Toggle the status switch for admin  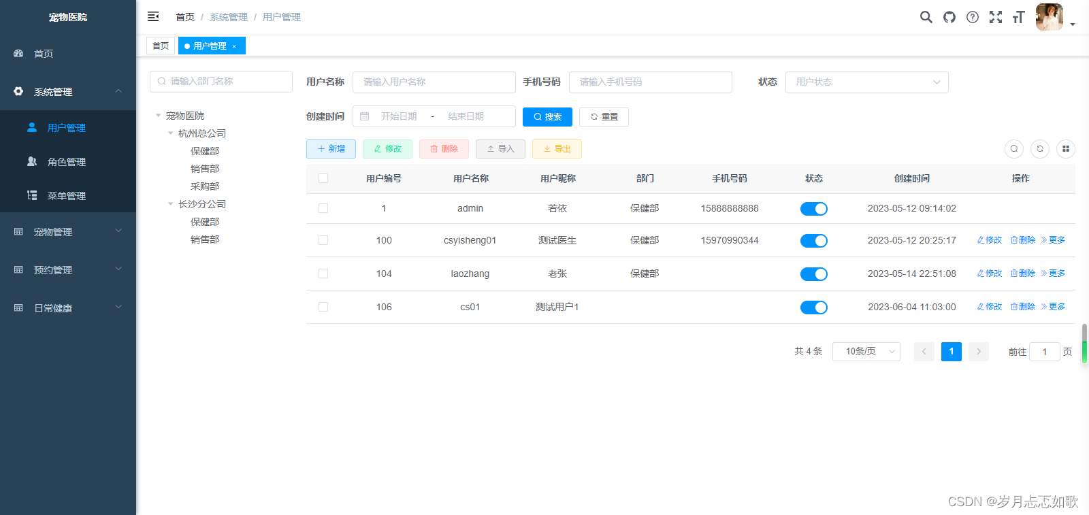tap(814, 209)
